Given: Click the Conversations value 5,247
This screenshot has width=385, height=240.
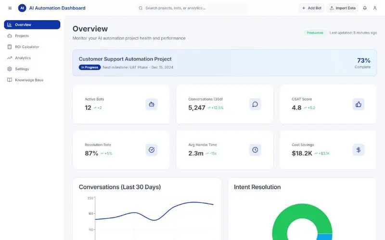Looking at the screenshot, I should coord(197,108).
